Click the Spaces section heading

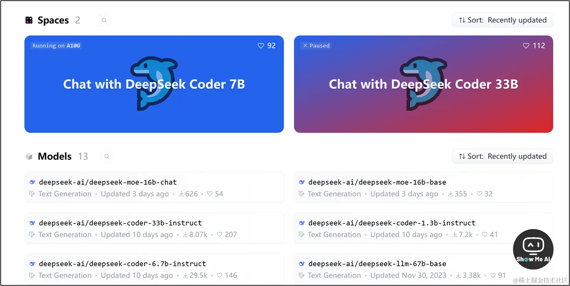(x=53, y=20)
